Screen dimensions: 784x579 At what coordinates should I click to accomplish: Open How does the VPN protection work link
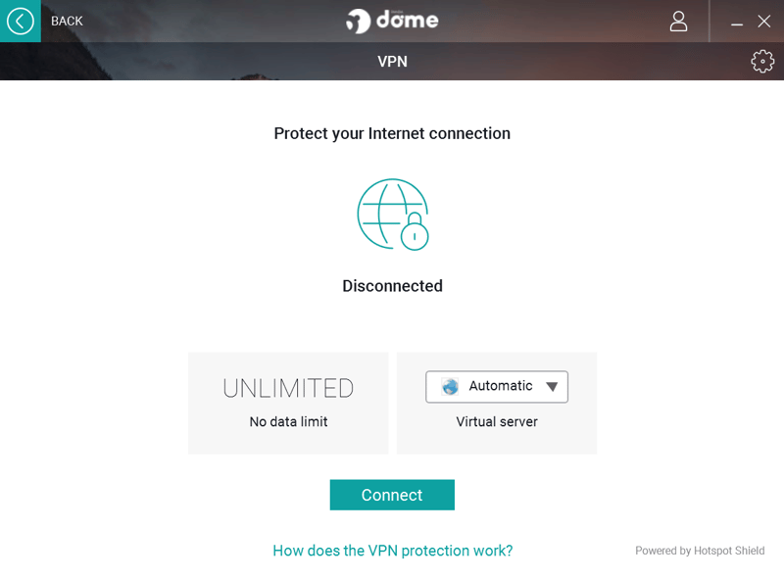point(393,551)
